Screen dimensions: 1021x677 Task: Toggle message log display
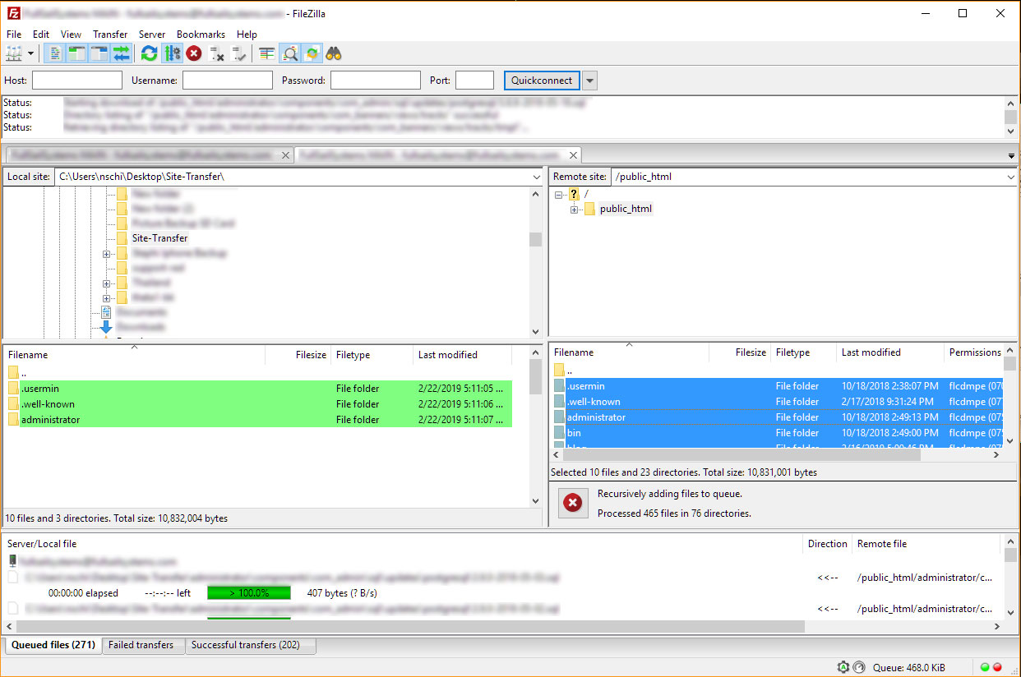point(55,53)
